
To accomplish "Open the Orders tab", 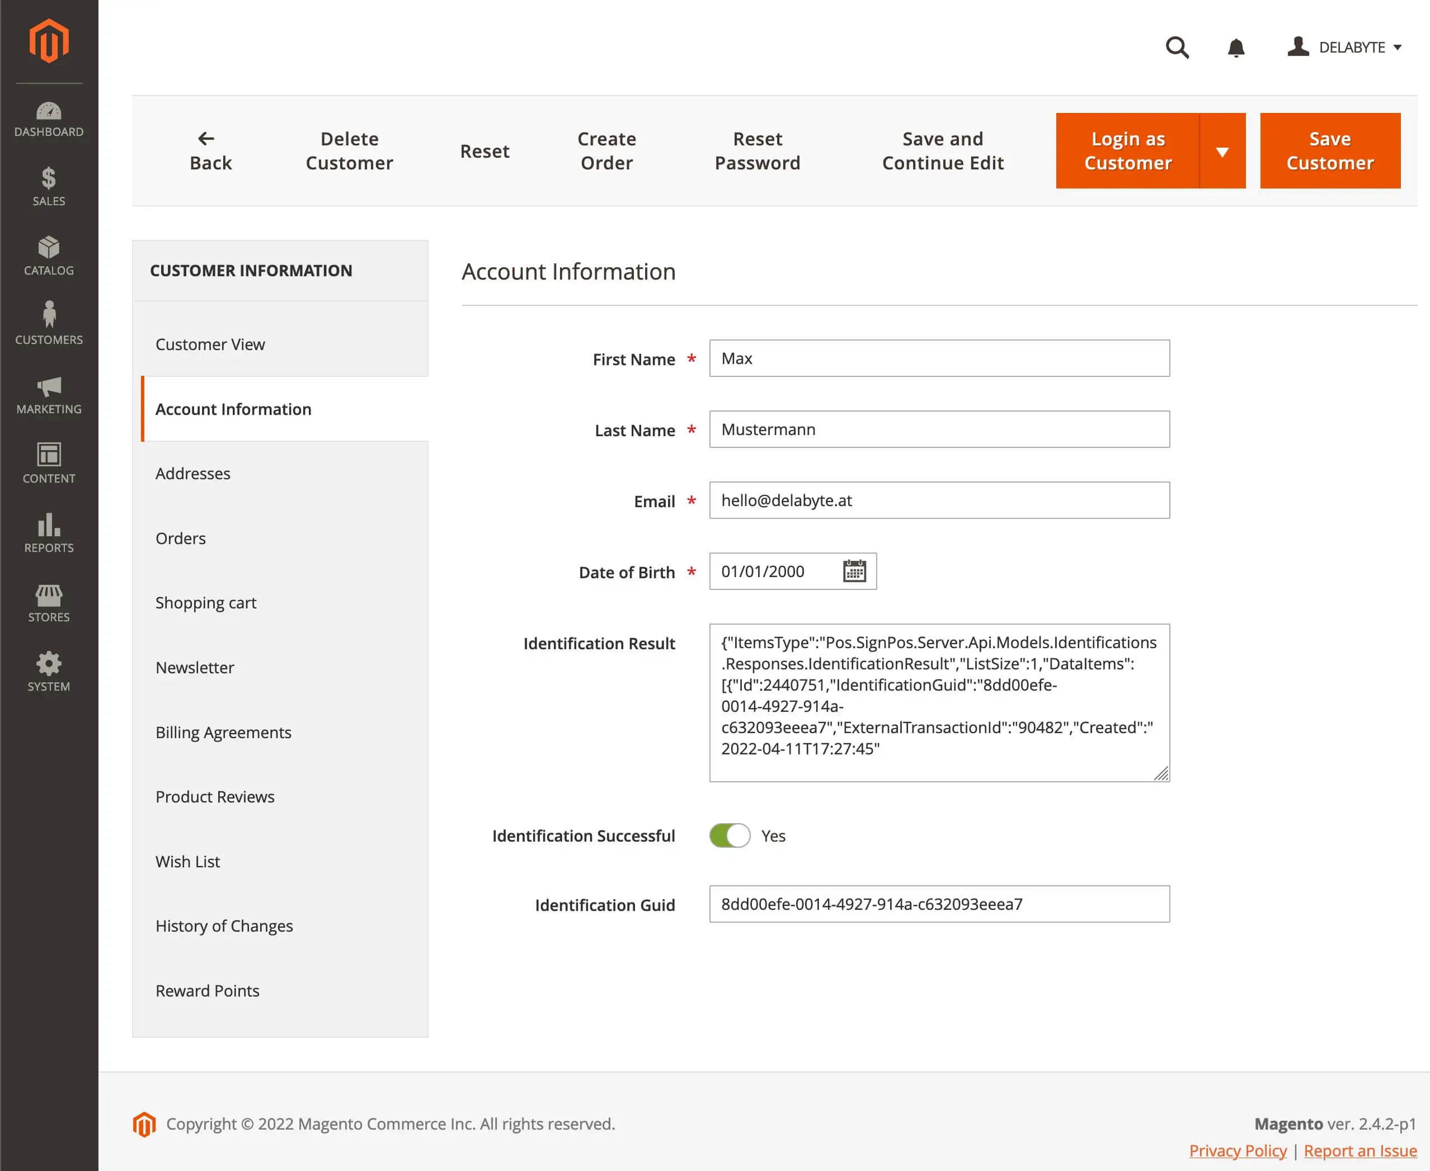I will point(181,539).
